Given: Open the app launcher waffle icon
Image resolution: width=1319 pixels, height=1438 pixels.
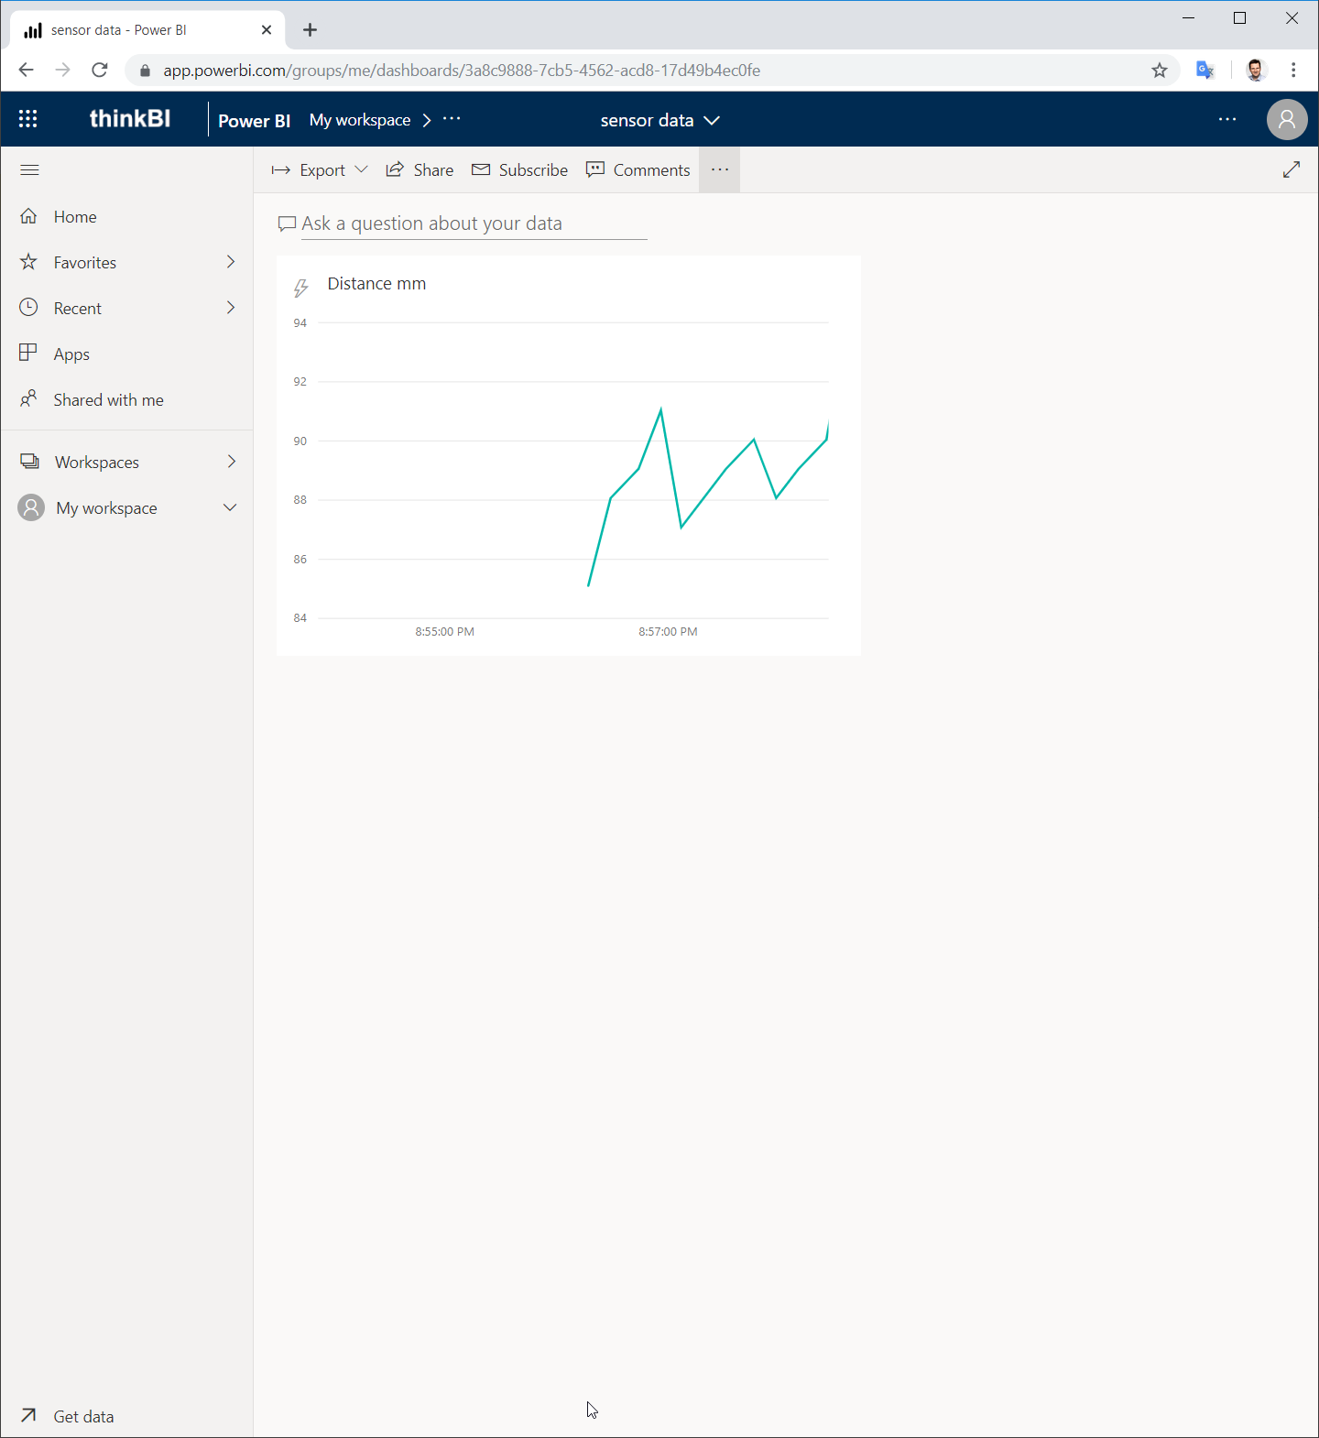Looking at the screenshot, I should coord(28,119).
